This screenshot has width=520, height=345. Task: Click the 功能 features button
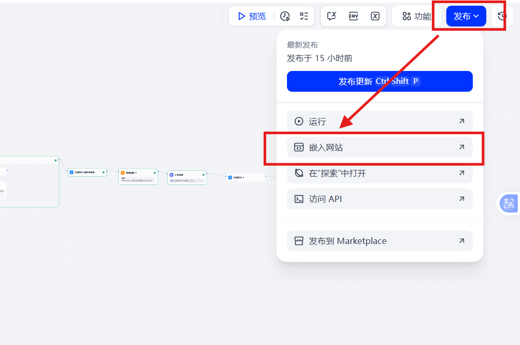pyautogui.click(x=417, y=16)
